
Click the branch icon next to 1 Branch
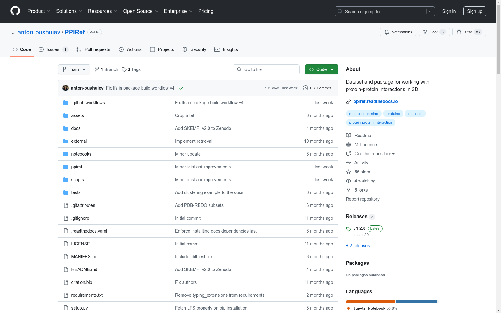tap(97, 69)
